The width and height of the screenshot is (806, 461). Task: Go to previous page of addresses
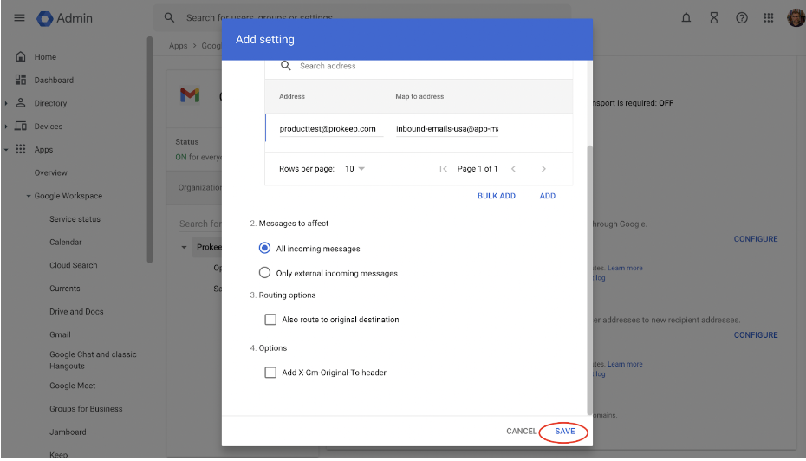tap(514, 169)
